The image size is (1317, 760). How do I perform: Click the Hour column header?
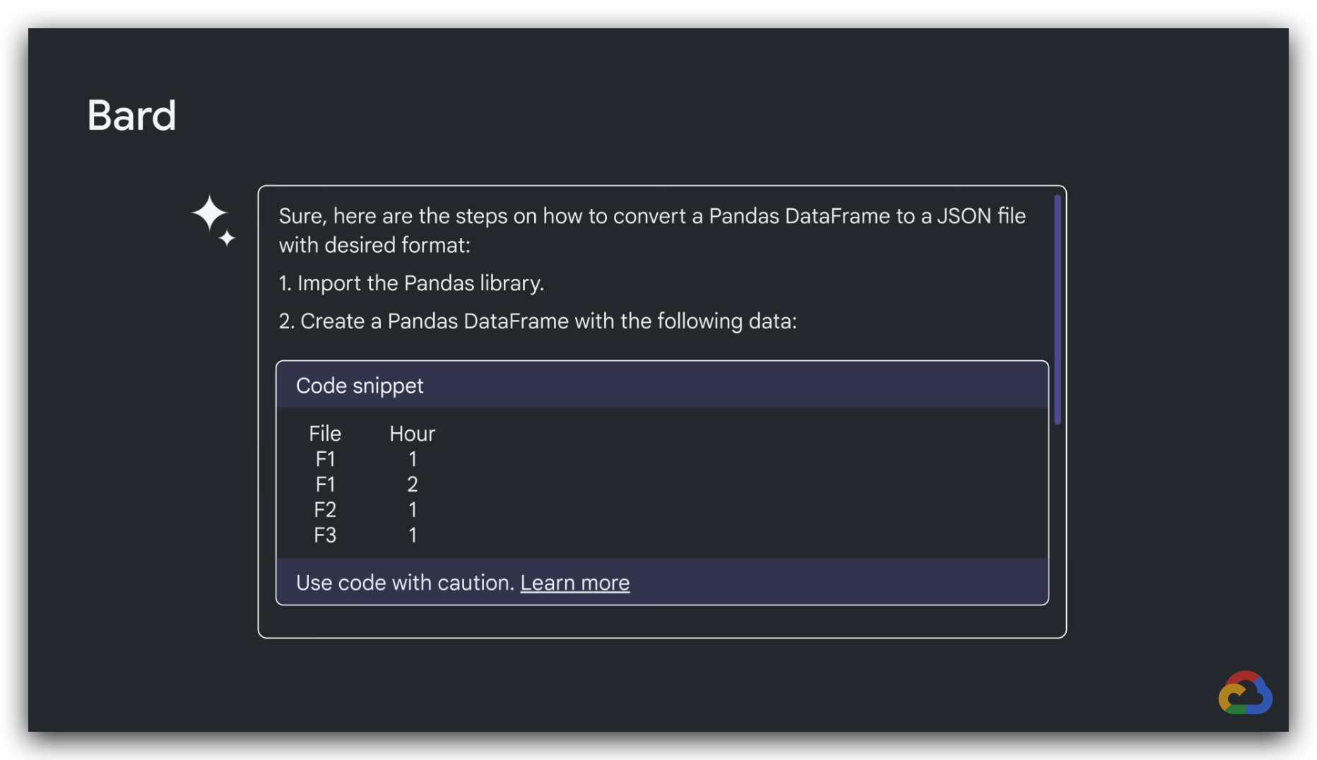(413, 434)
